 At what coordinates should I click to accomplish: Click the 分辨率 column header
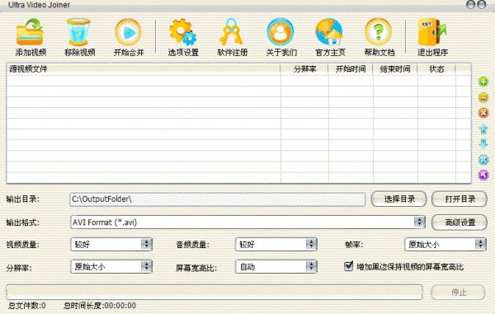click(x=304, y=69)
